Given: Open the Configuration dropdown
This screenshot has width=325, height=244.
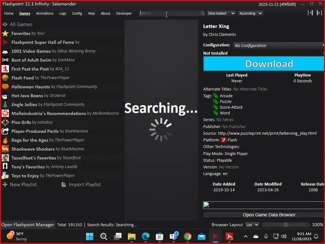Looking at the screenshot, I should click(279, 45).
